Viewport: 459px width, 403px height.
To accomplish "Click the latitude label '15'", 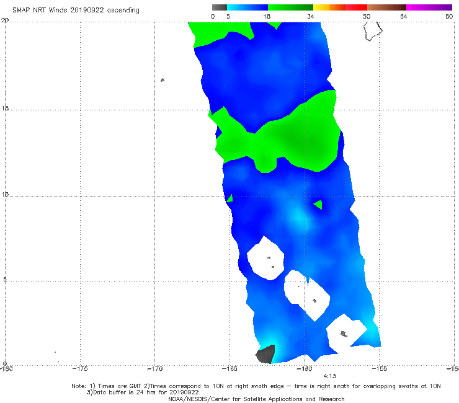I will [5, 108].
